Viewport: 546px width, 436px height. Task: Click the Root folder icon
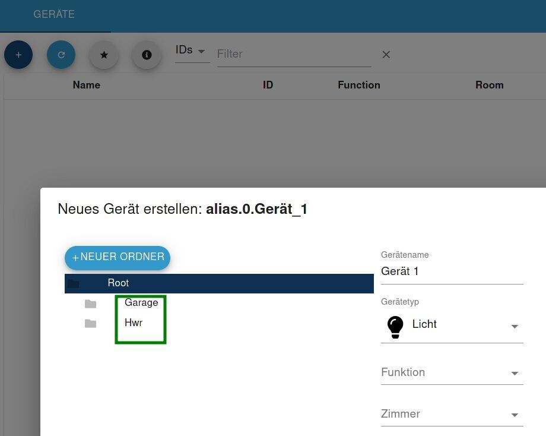click(x=73, y=283)
